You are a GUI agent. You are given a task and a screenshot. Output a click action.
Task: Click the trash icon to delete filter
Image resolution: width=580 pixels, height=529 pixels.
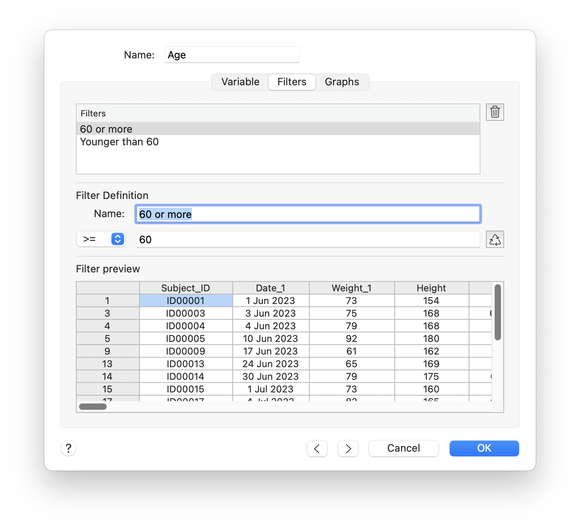495,113
